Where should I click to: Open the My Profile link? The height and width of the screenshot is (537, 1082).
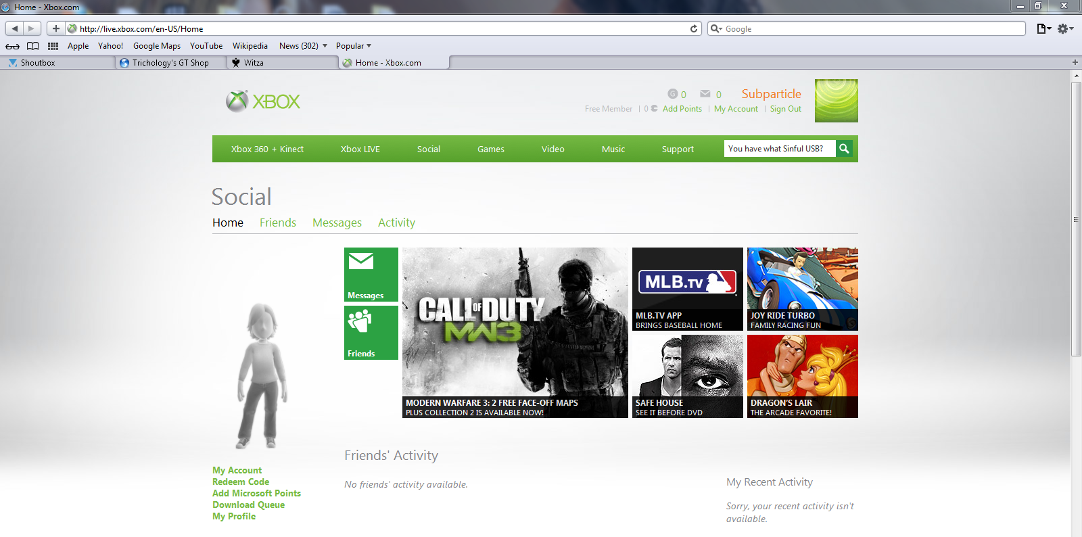(x=234, y=516)
